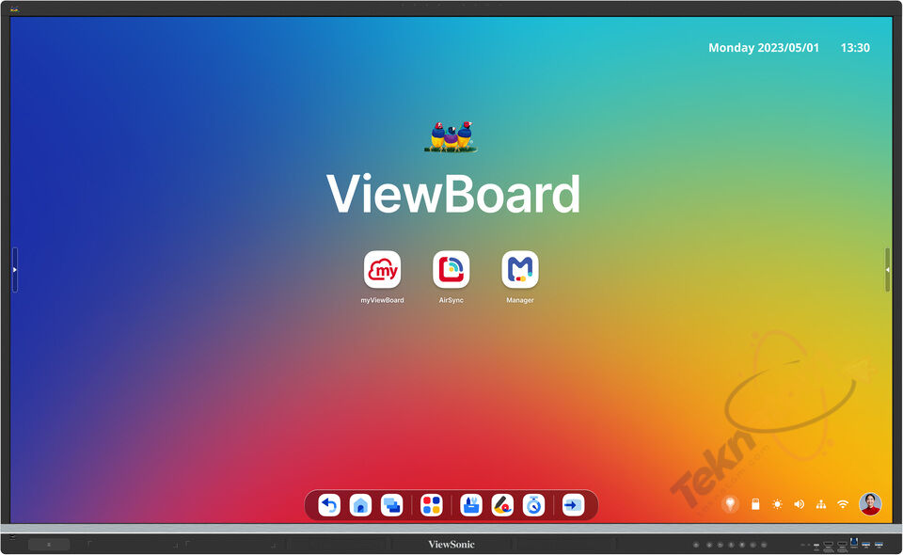This screenshot has height=555, width=903.
Task: Open the Manager app icon
Action: pyautogui.click(x=520, y=269)
